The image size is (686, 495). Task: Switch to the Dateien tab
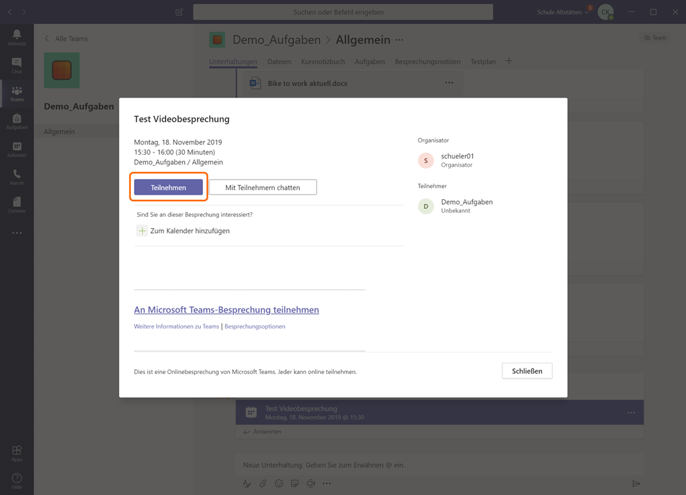coord(279,62)
